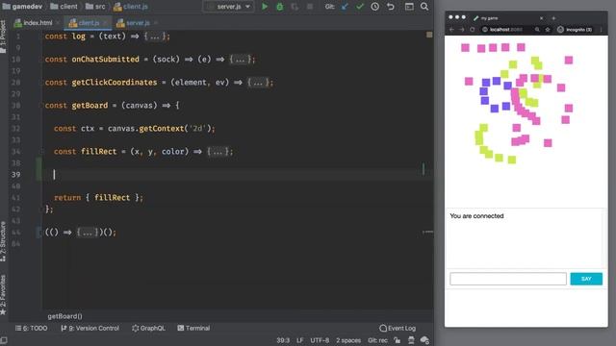Revert changes with the rollback arrow icon
Screen dimensions: 616x346
click(390, 7)
